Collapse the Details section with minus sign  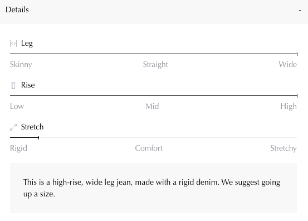[300, 10]
